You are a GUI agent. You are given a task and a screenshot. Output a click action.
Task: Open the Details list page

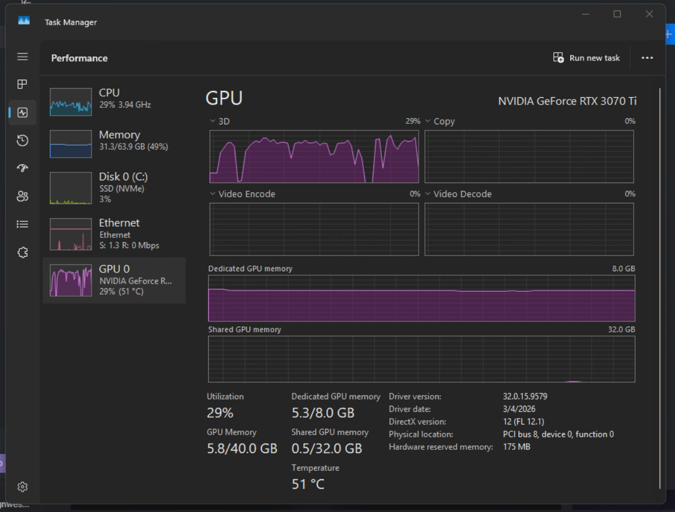coord(23,224)
